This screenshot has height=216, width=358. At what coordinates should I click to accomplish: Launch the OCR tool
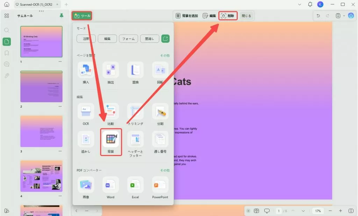tap(86, 114)
